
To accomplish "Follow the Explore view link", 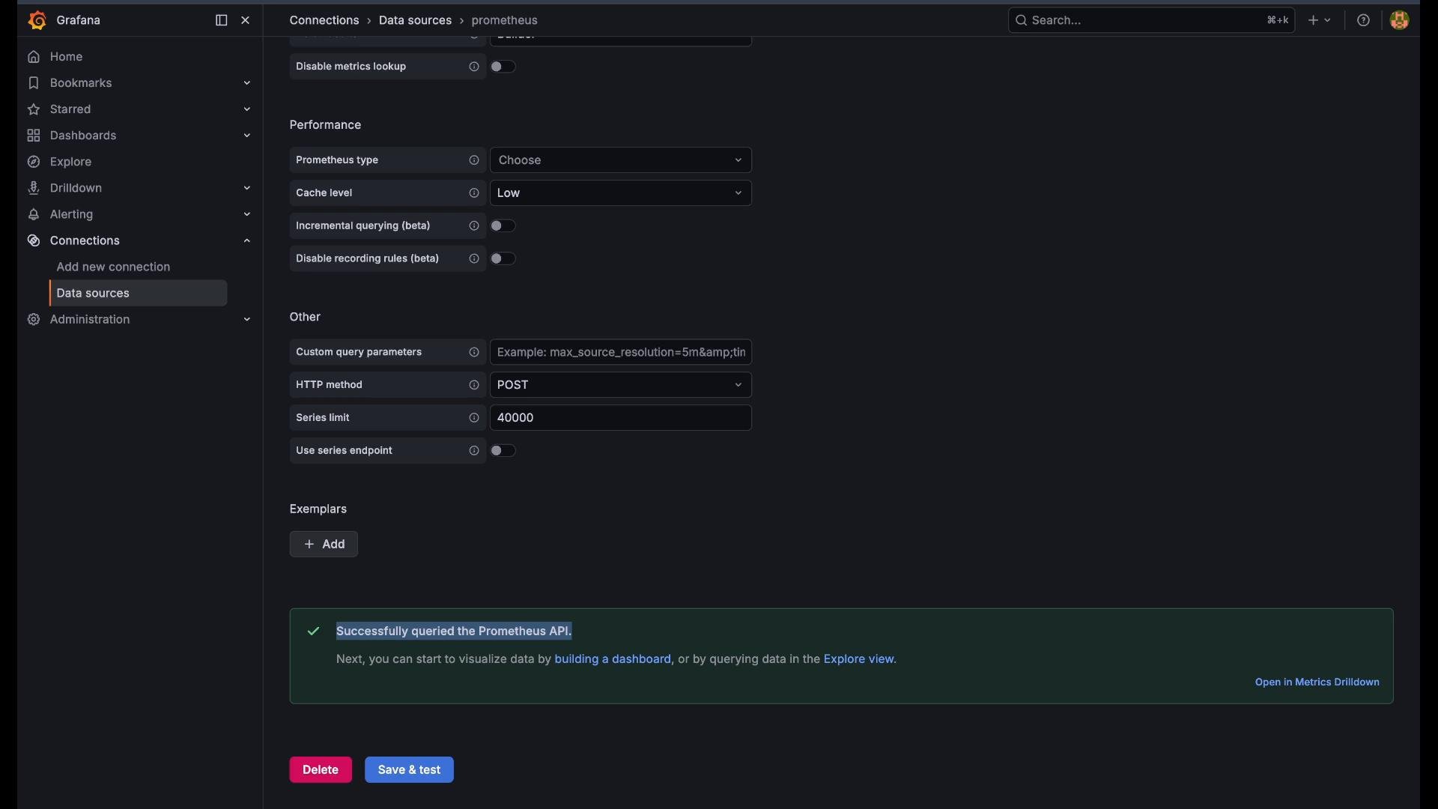I will 858,659.
